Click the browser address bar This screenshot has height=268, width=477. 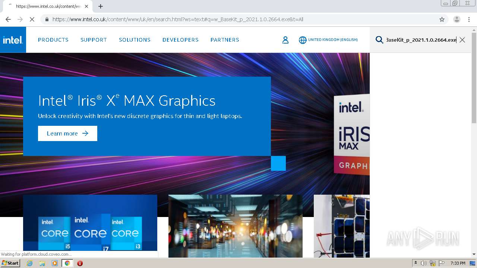pyautogui.click(x=238, y=19)
